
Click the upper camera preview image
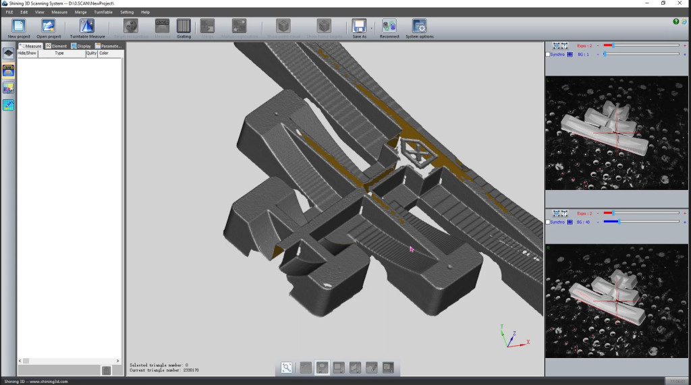[616, 132]
